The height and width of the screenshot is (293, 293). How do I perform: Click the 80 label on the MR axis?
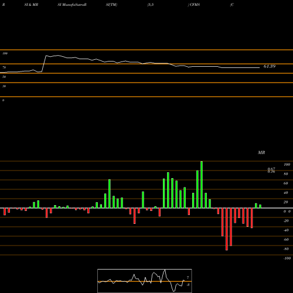(x=286, y=174)
